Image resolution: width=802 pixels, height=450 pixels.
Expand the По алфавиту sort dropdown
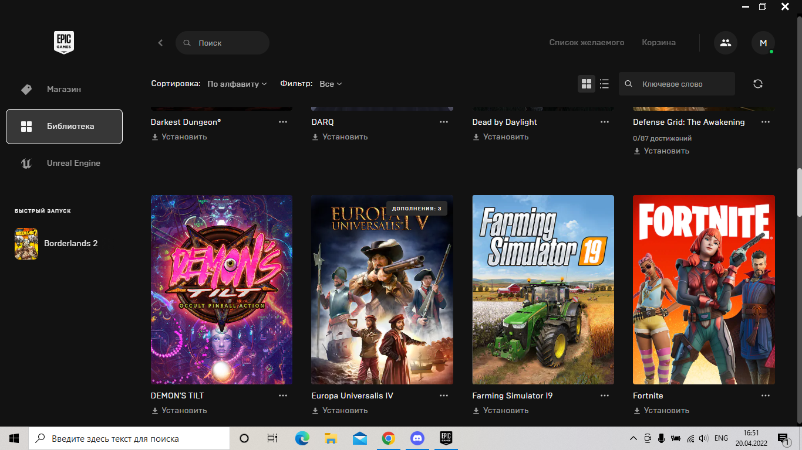pyautogui.click(x=237, y=84)
